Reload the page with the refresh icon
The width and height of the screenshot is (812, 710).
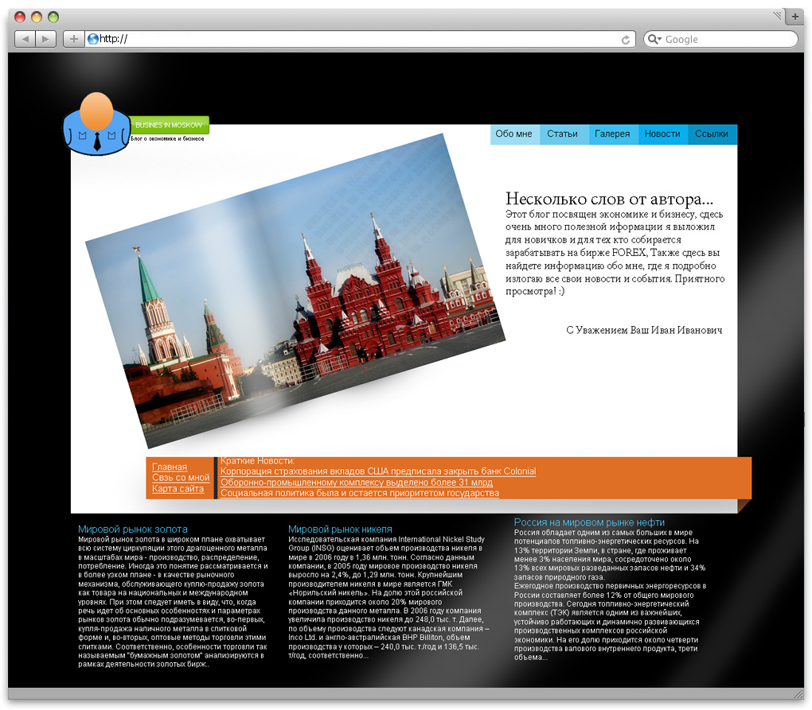click(625, 40)
